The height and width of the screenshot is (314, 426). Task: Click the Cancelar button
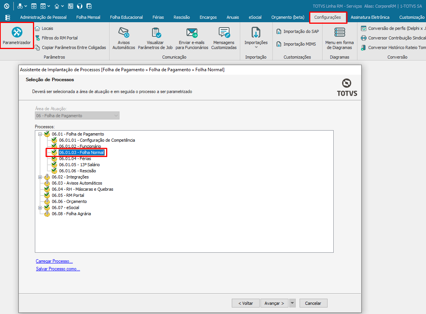point(313,303)
